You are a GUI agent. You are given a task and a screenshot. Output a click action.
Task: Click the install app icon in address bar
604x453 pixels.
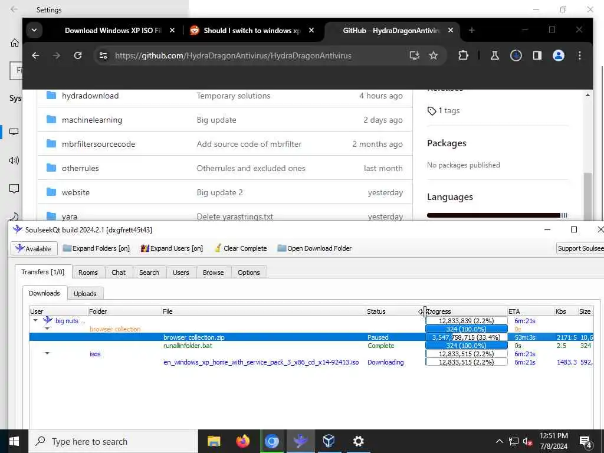415,56
